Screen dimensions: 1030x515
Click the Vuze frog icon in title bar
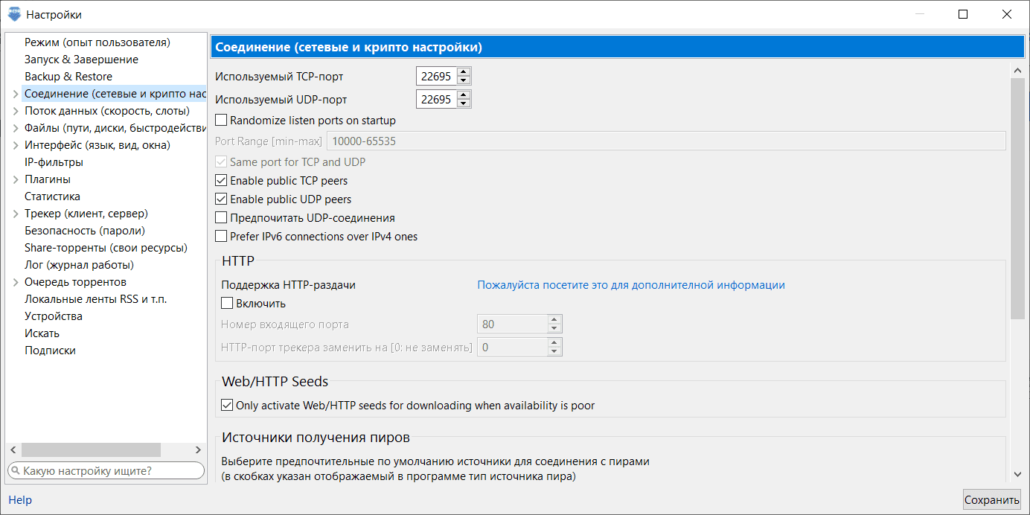14,14
